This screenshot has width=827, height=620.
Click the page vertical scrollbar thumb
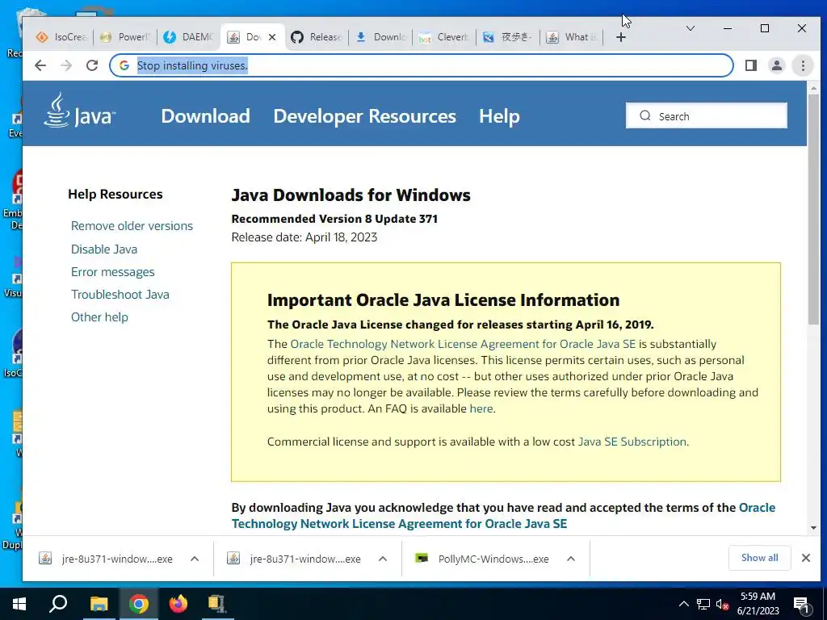(813, 211)
